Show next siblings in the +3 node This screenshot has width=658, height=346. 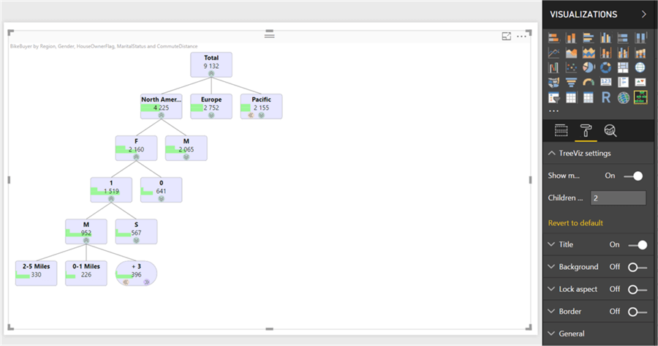146,282
